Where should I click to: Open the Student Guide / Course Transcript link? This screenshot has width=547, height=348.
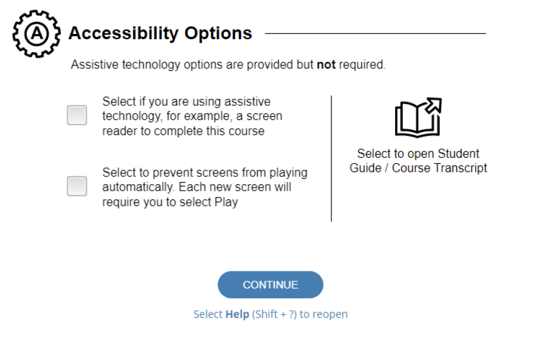pyautogui.click(x=418, y=161)
